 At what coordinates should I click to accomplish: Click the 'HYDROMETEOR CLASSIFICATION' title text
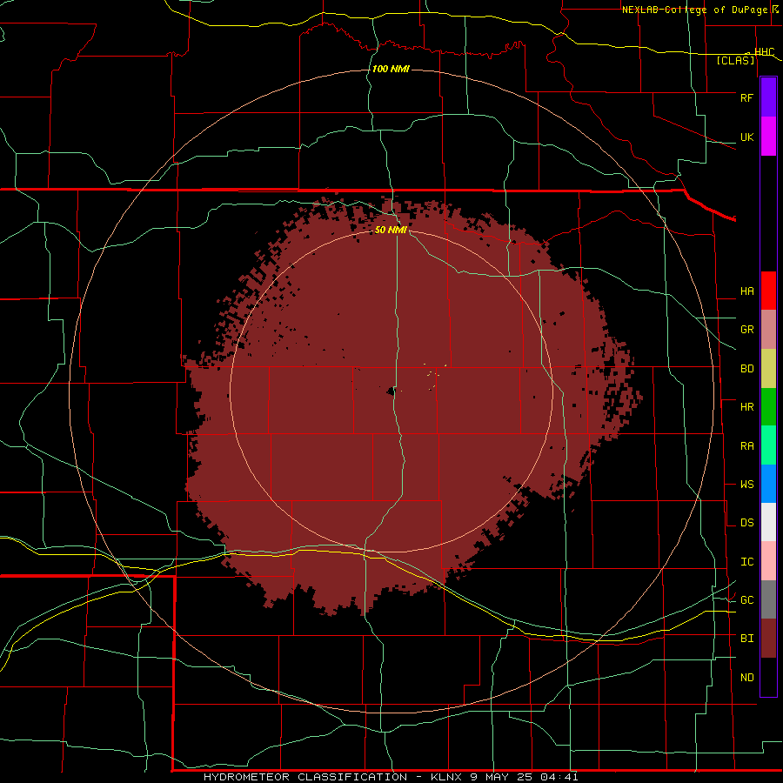305,777
